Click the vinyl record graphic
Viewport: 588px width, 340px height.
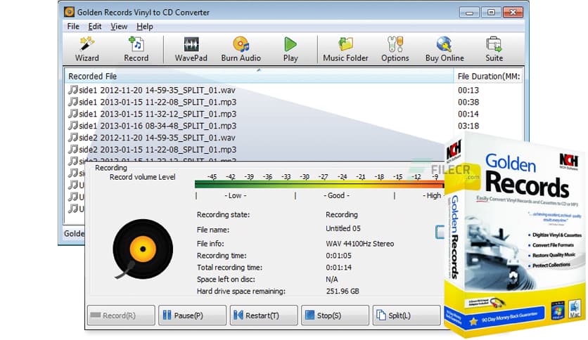point(143,249)
